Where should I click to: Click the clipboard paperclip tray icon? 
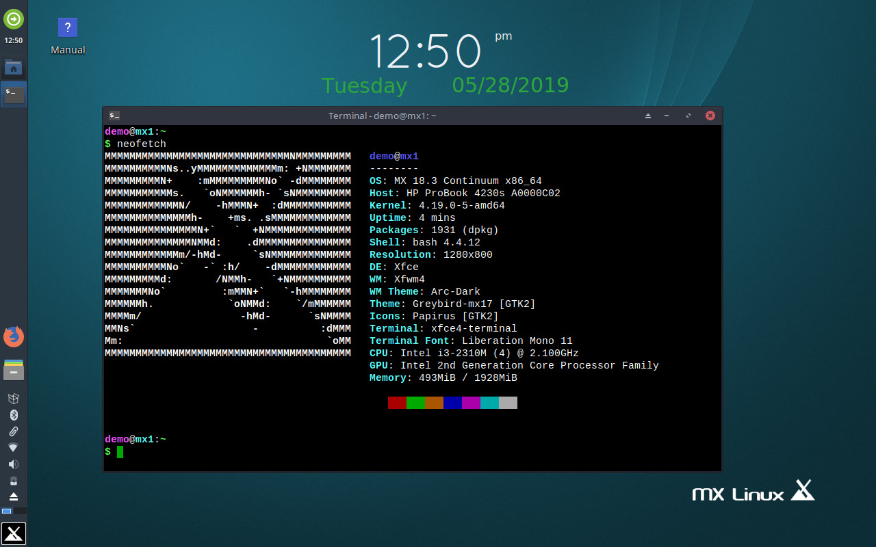click(x=13, y=431)
